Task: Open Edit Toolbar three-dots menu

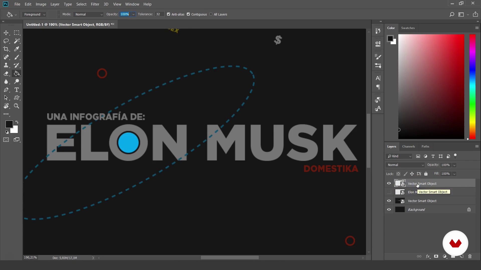Action: pos(6,114)
